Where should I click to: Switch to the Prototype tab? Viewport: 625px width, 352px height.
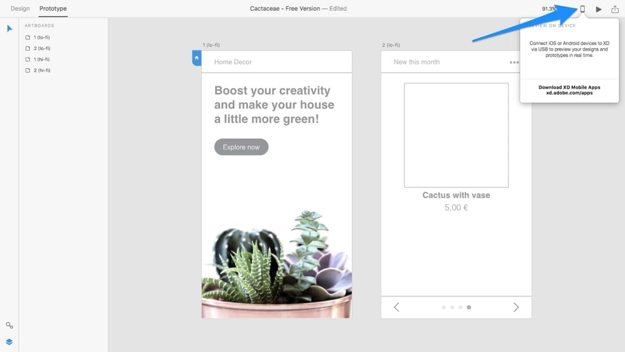[53, 9]
